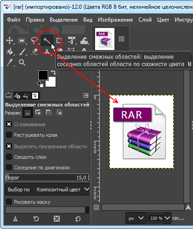Open the Слой menu

pos(145,20)
